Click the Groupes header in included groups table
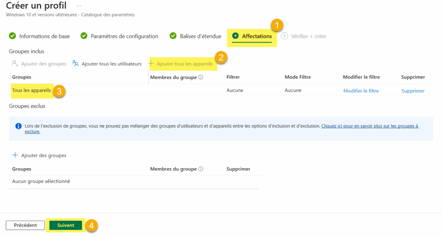Screen dimensions: 443x237 pyautogui.click(x=22, y=77)
